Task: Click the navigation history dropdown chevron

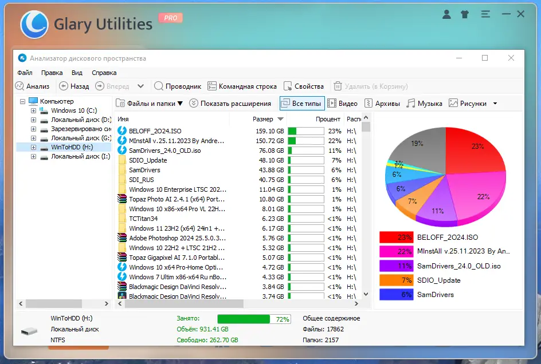Action: 141,86
